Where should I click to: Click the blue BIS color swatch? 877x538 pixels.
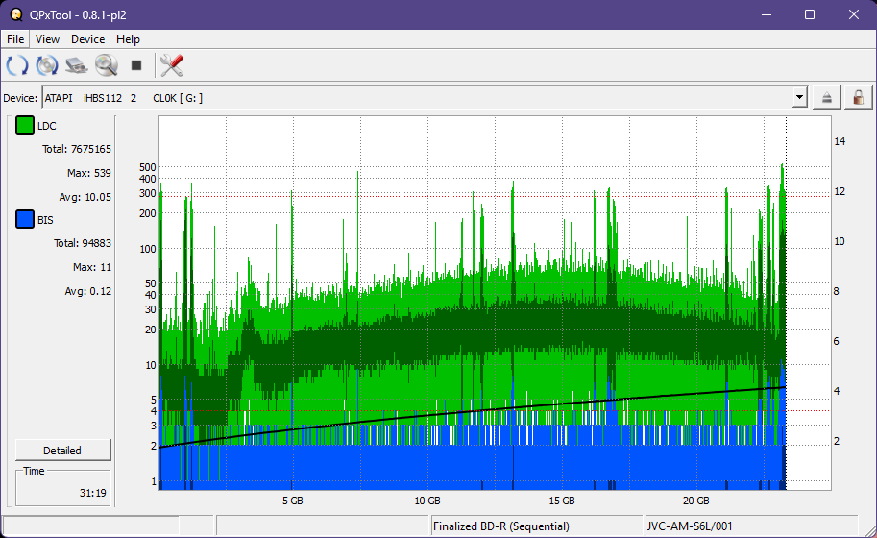point(25,219)
